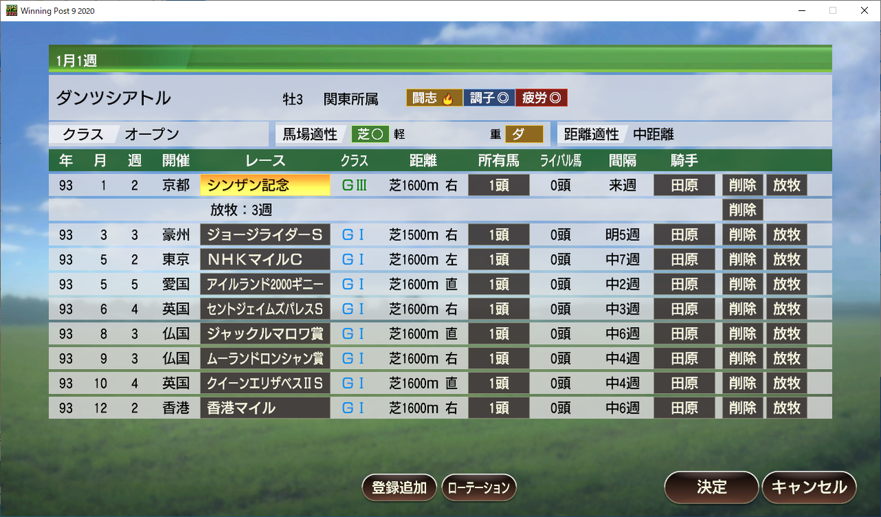Click the 芝1500m 右 distance cell
Screen dimensions: 881x517
423,235
